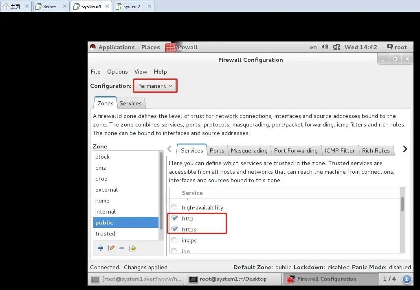
Task: Open the Help menu
Action: click(x=160, y=72)
